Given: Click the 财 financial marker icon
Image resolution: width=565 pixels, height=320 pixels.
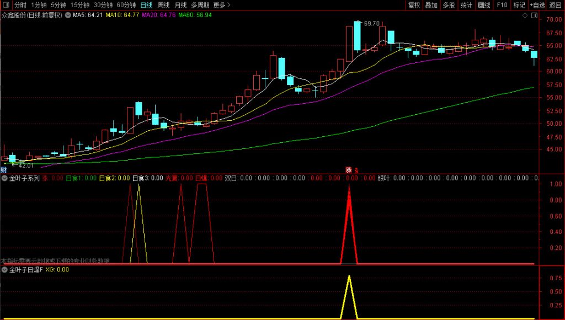Looking at the screenshot, I should pos(3,170).
